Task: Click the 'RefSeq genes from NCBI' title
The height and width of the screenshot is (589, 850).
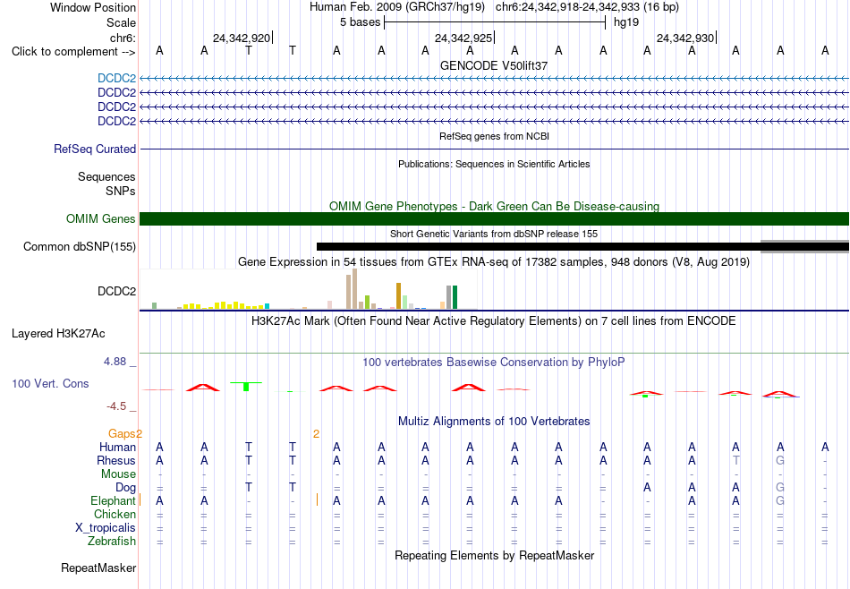Action: pyautogui.click(x=494, y=136)
